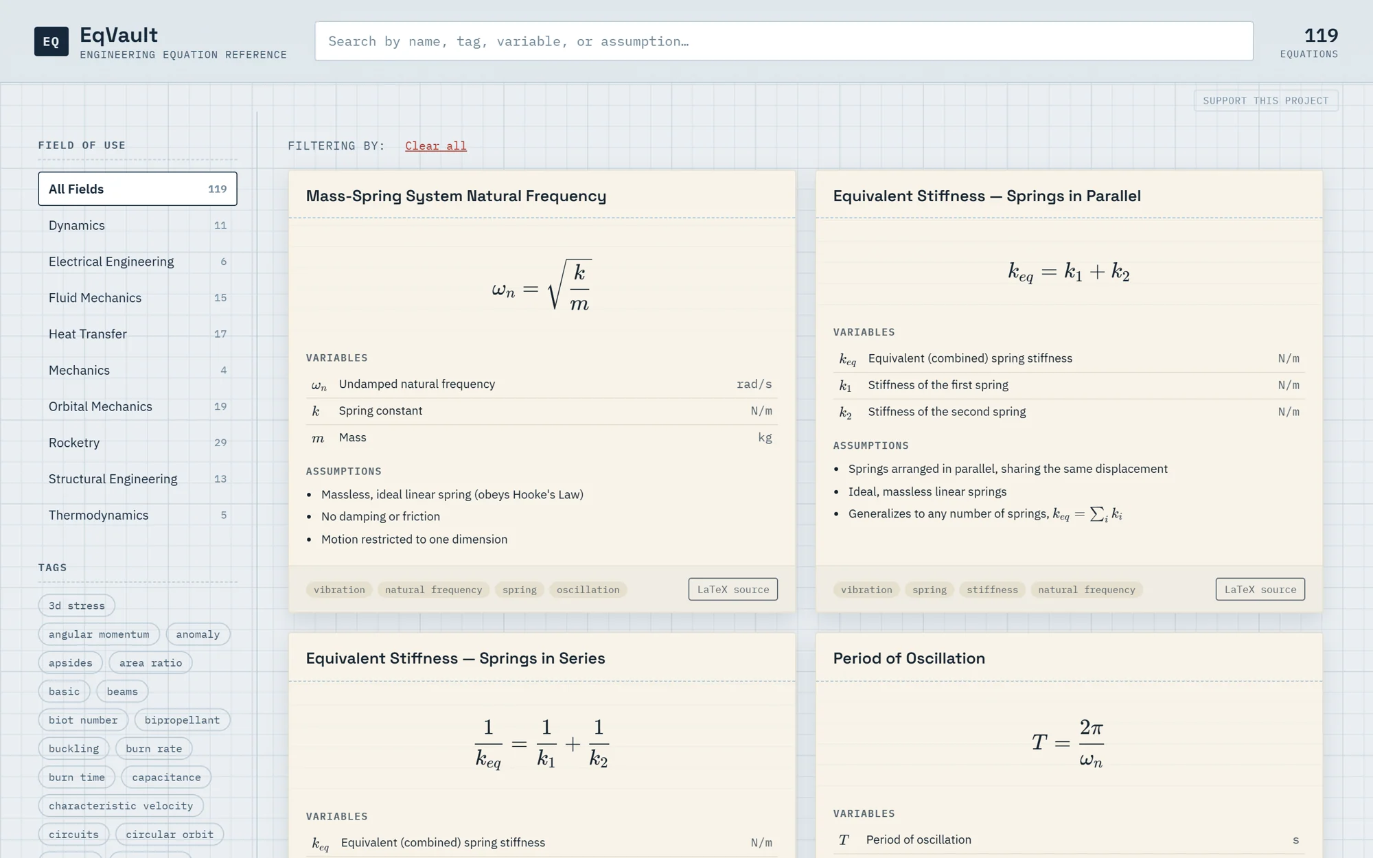Toggle the characteristic velocity tag
This screenshot has width=1373, height=858.
pos(121,806)
